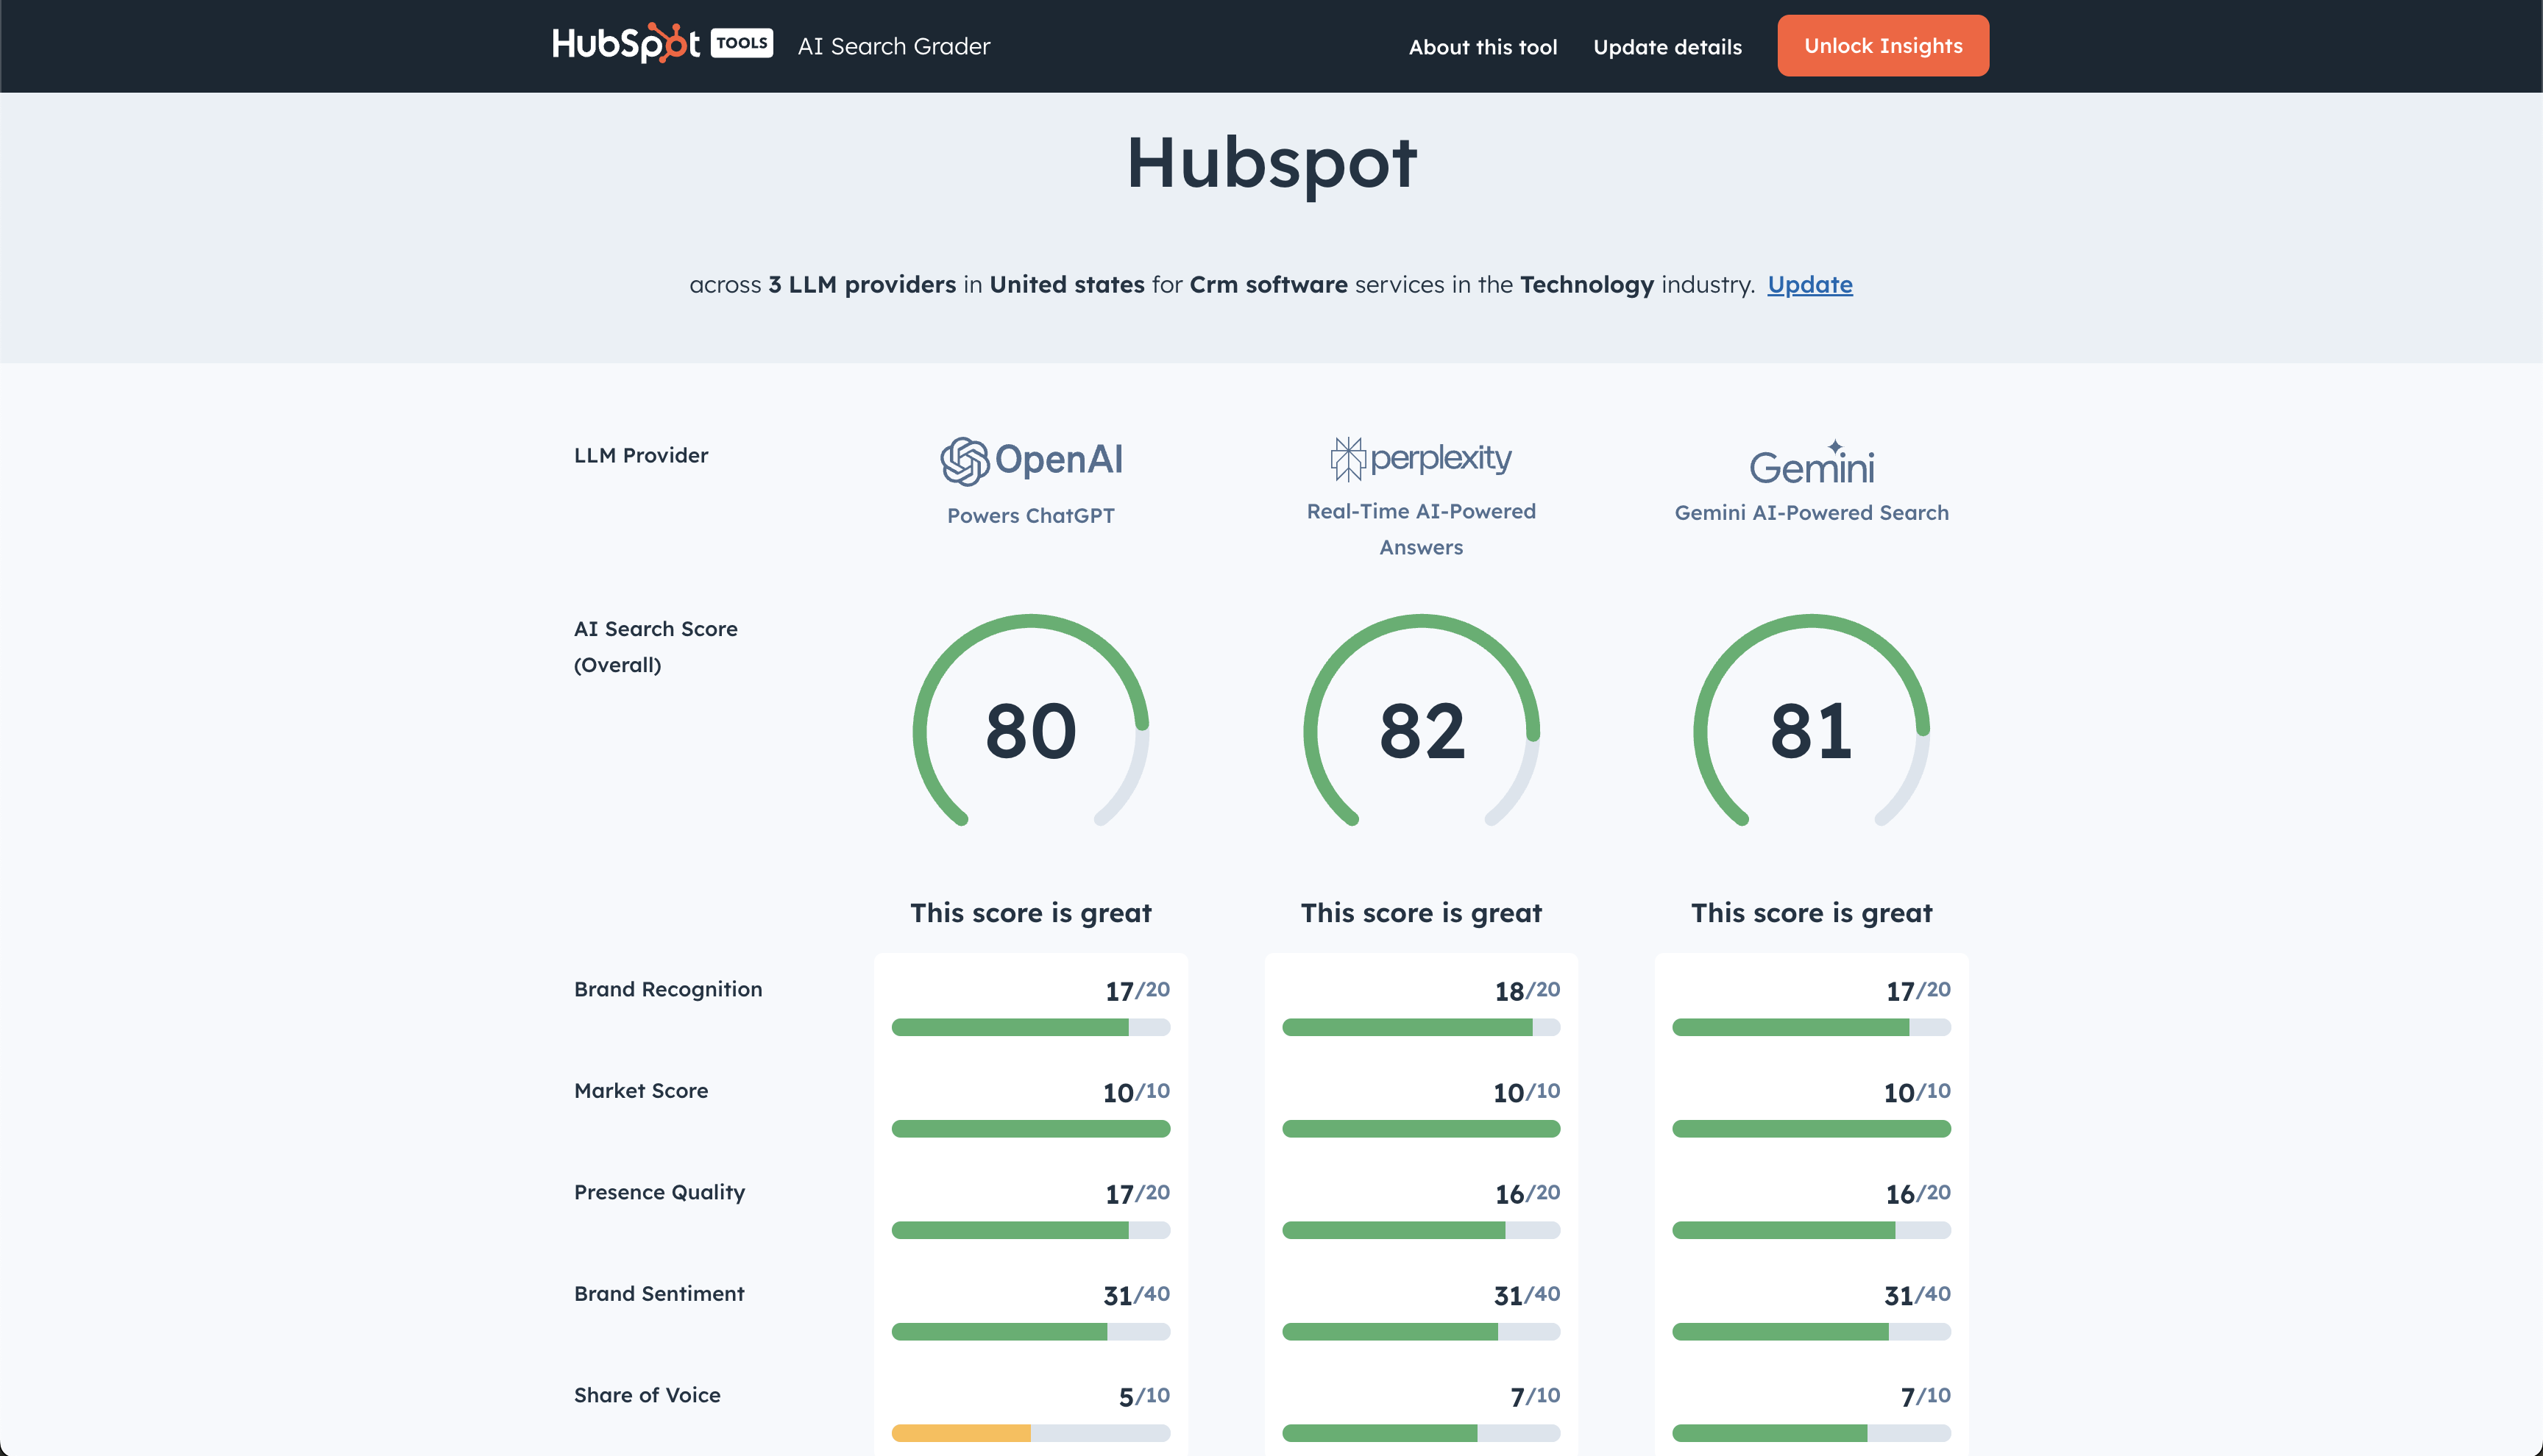Click the Brand Sentiment row label

tap(659, 1294)
